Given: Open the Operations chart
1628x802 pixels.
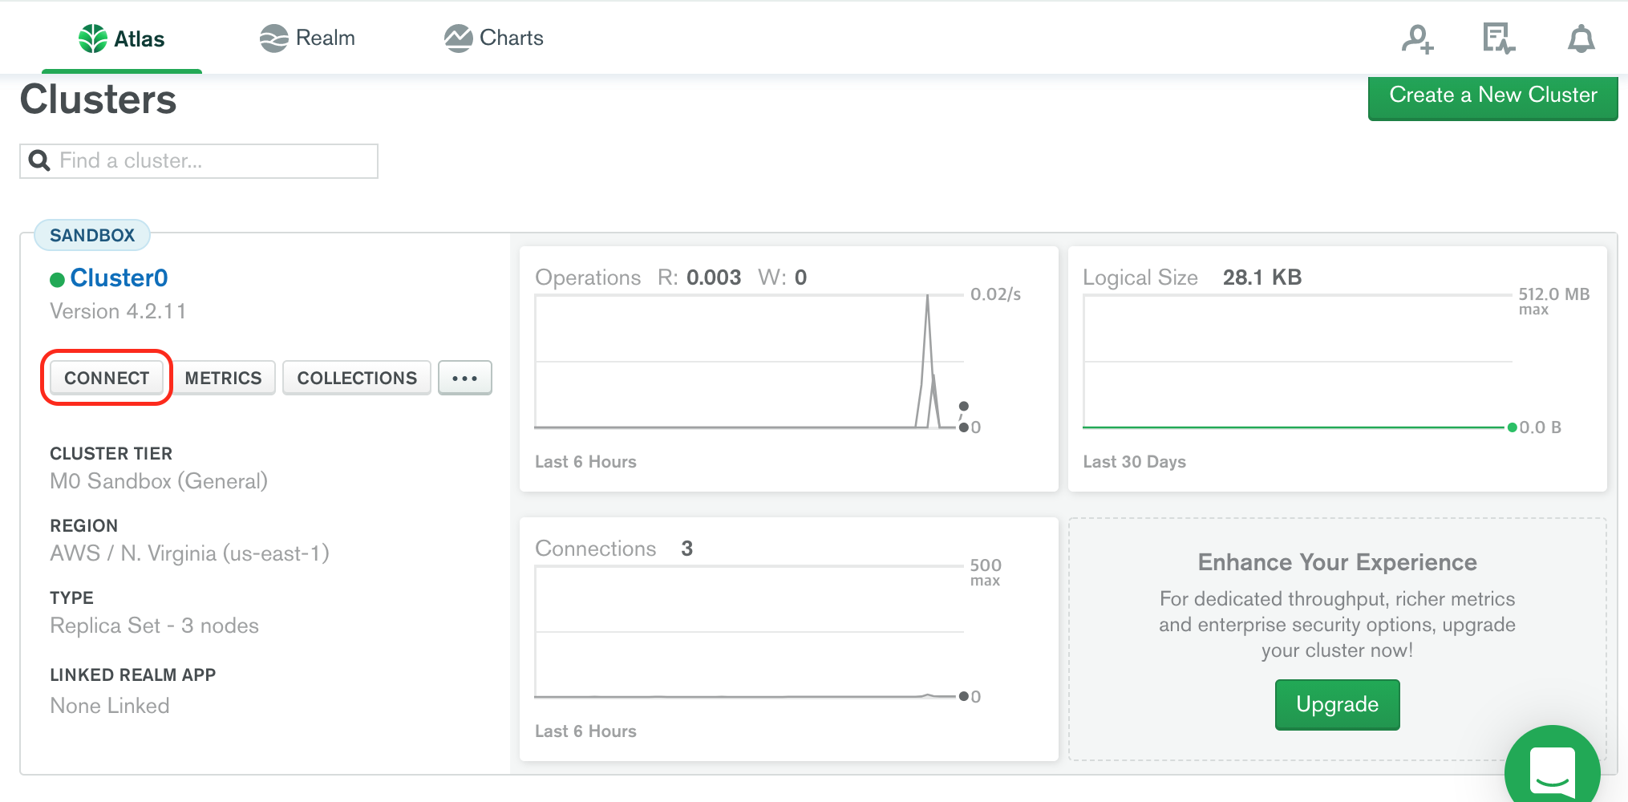Looking at the screenshot, I should point(789,369).
